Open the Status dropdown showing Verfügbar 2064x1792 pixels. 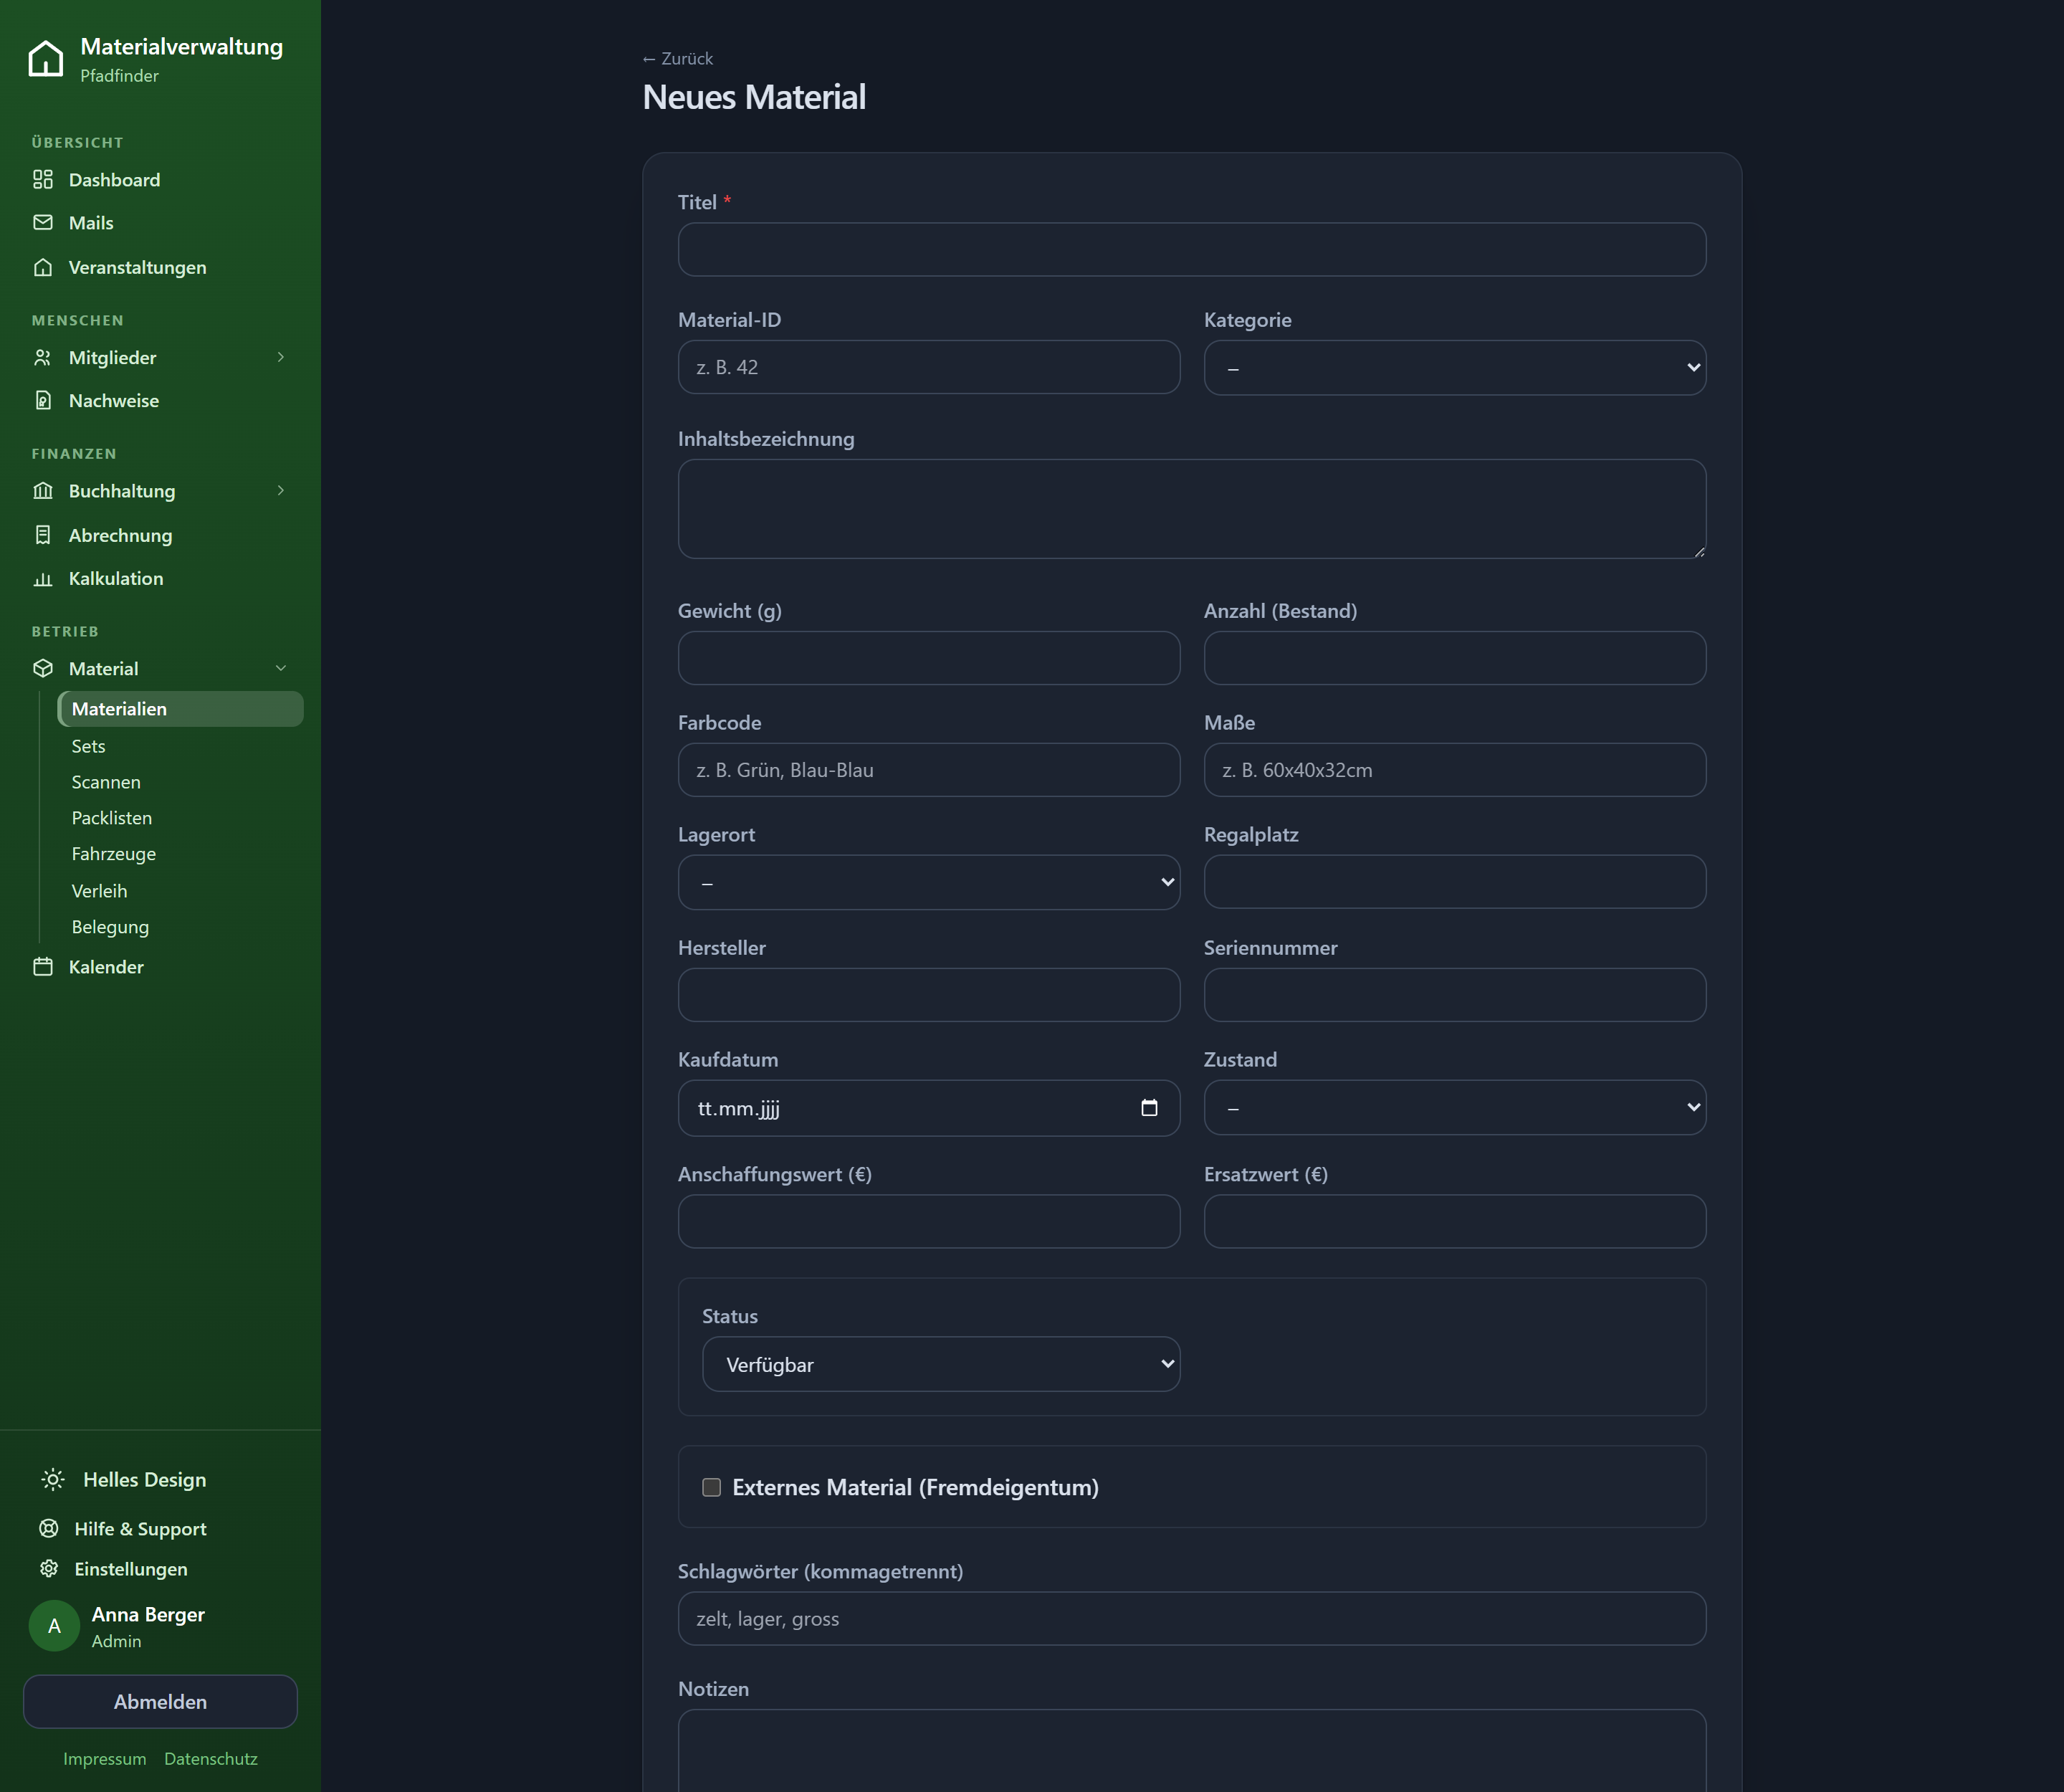click(x=941, y=1364)
